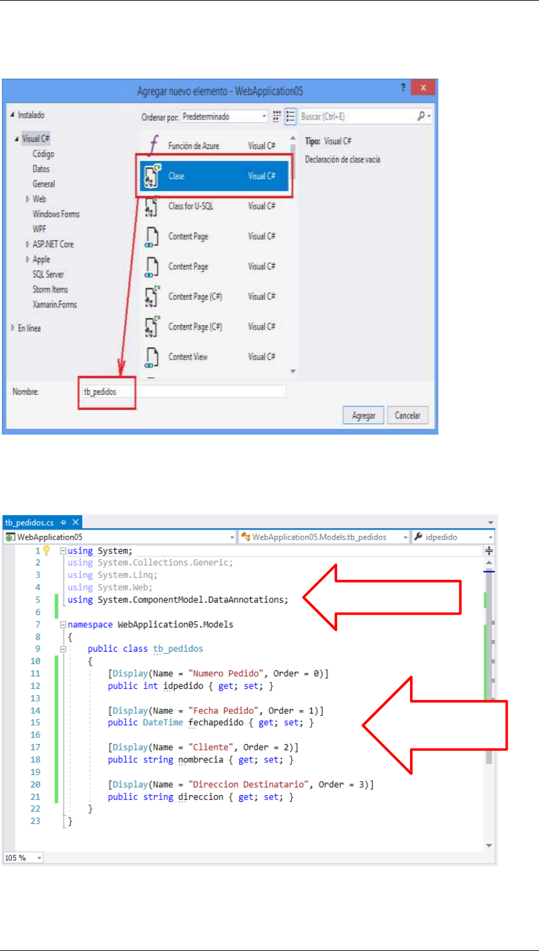Screen dimensions: 539x951
Task: Click the Buscar (Ctrl+E) search field
Action: pyautogui.click(x=357, y=117)
